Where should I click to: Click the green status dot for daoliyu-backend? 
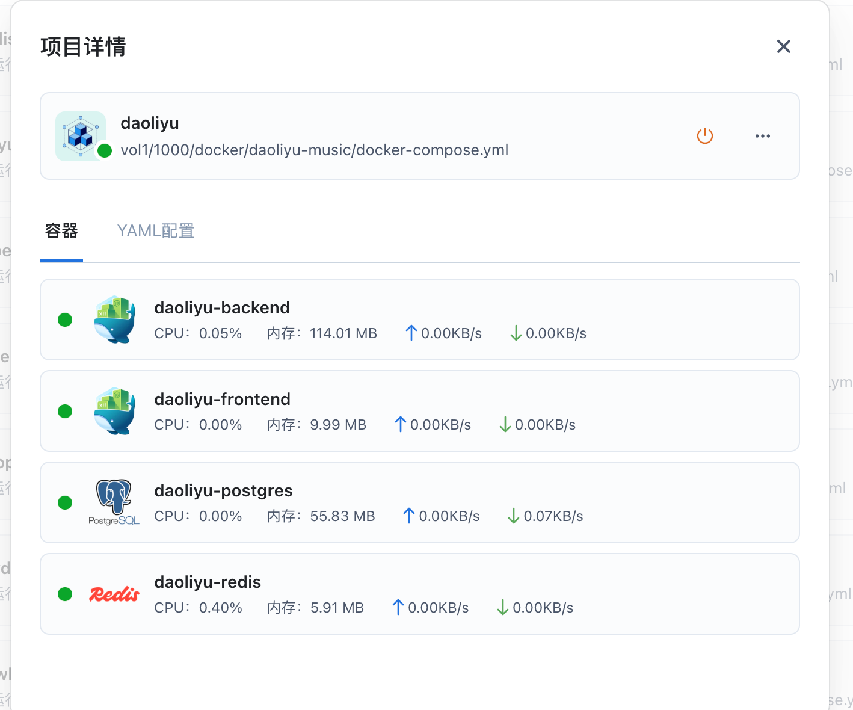[x=65, y=319]
